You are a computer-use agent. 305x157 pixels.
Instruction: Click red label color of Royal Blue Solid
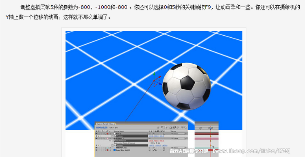point(108,150)
